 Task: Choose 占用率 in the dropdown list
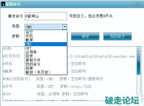pos(46,52)
